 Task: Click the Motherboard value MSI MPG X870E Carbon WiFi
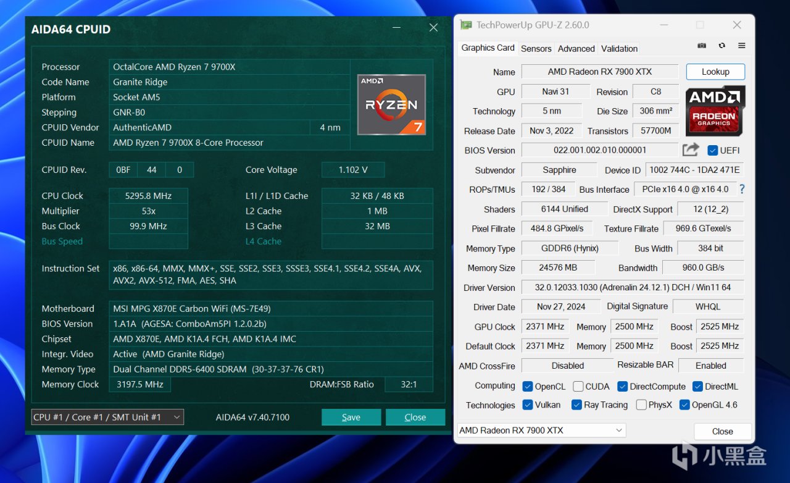click(x=271, y=309)
